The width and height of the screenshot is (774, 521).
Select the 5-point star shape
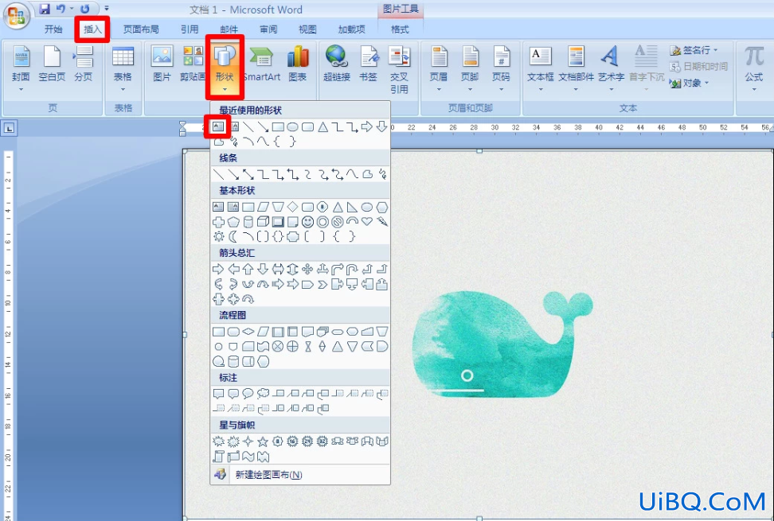[263, 441]
